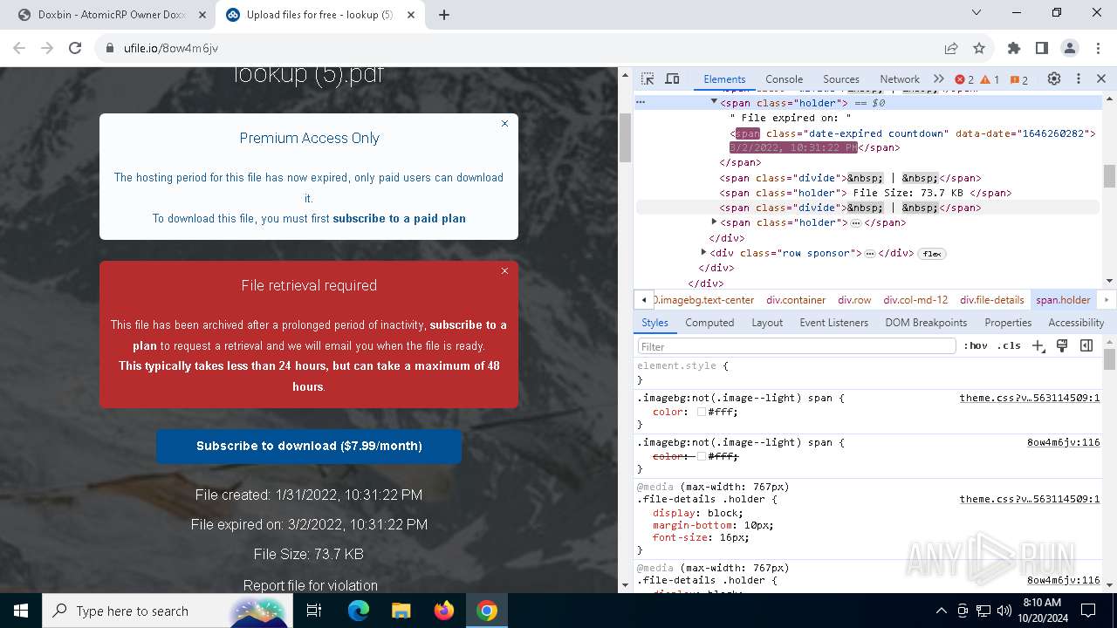The height and width of the screenshot is (628, 1117).
Task: Click the red error count badge
Action: (x=964, y=79)
